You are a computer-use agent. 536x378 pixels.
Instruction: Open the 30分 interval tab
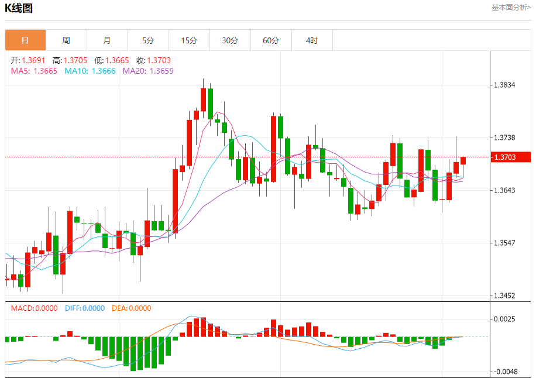click(230, 40)
